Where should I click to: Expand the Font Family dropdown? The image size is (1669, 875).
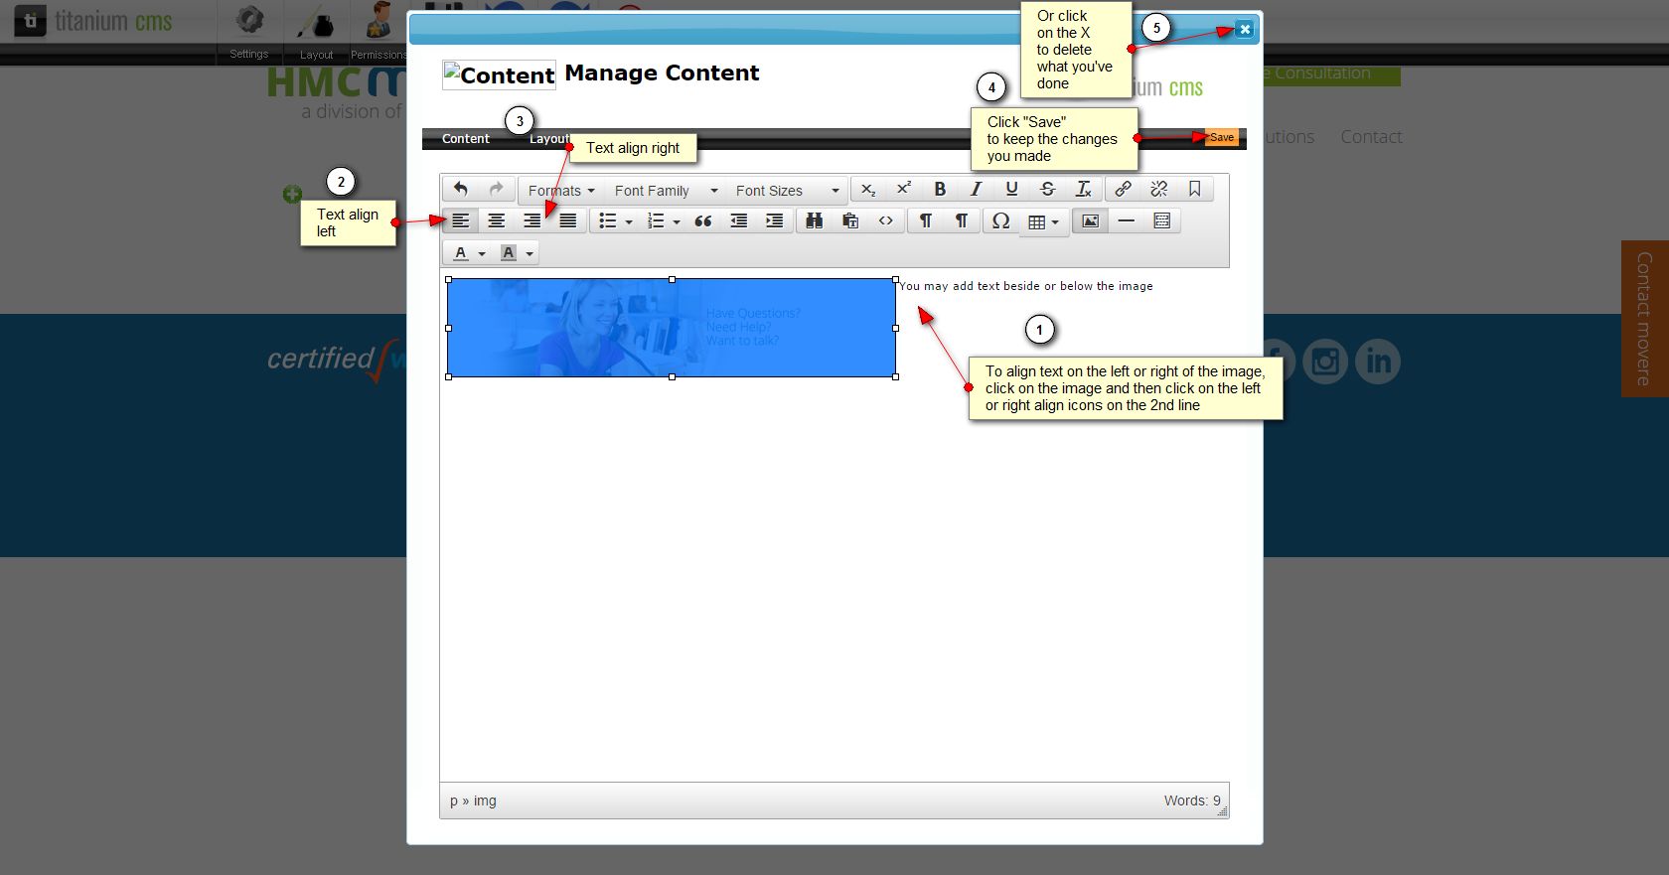(665, 191)
